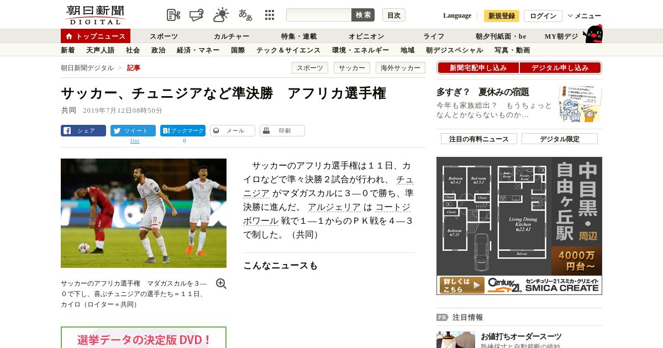Screen dimensions: 663x348
Task: Click the homework illustration thumbnail
Action: [x=580, y=103]
